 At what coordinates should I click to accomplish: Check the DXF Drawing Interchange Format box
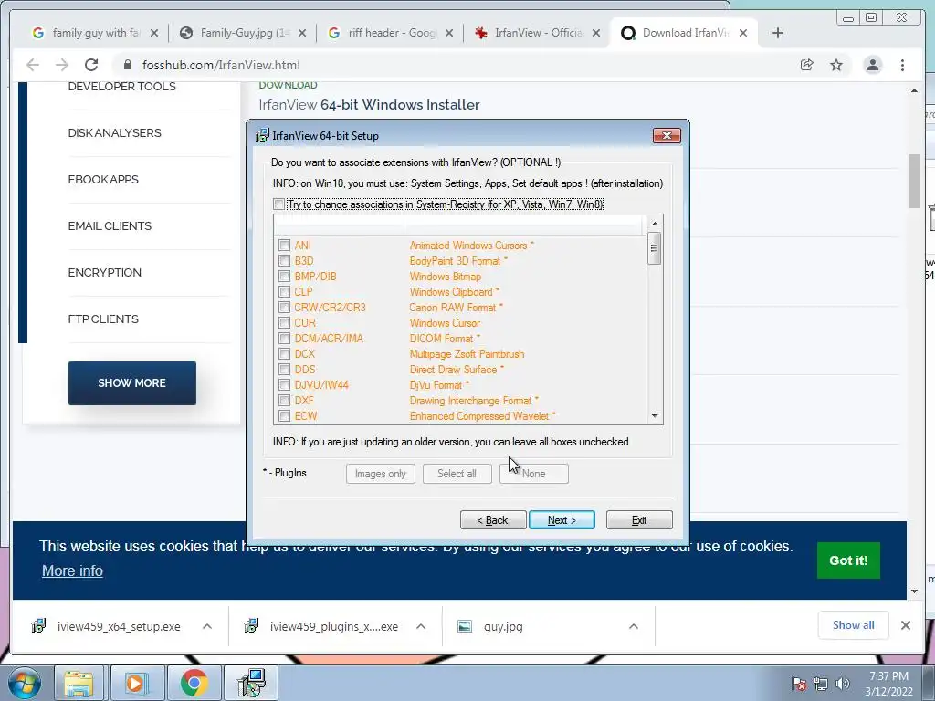pos(285,400)
